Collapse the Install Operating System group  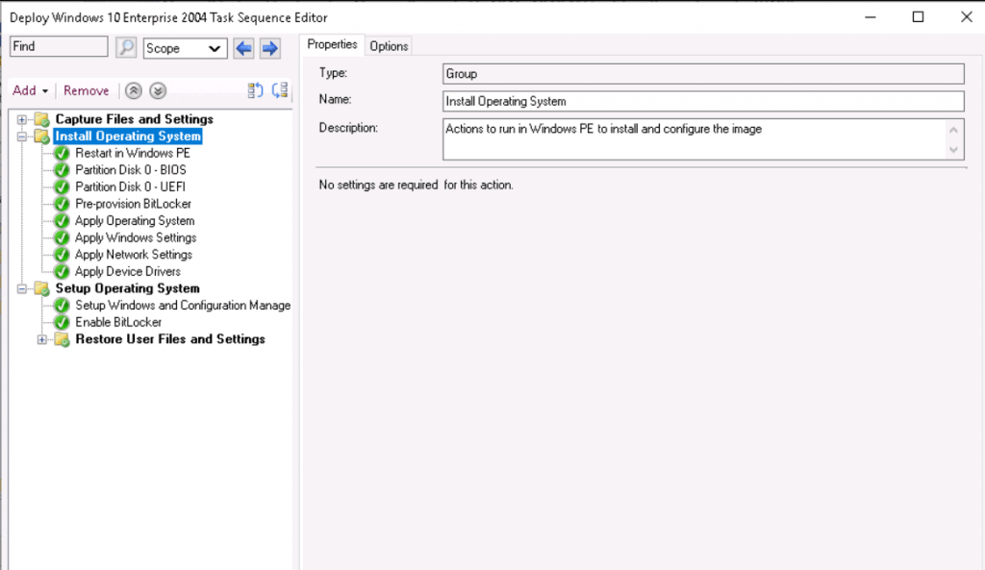point(22,136)
